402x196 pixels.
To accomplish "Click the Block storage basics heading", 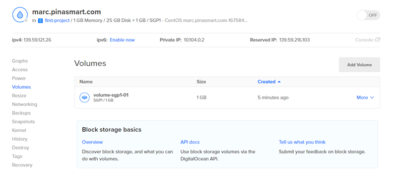I will tap(112, 130).
